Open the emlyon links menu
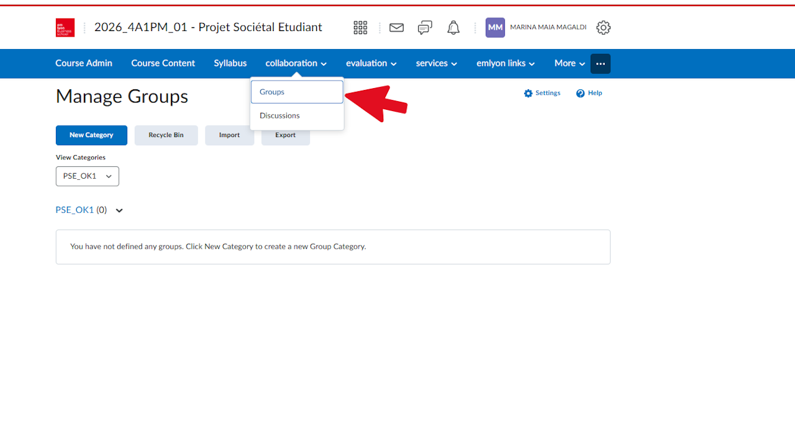795x438 pixels. (x=506, y=63)
